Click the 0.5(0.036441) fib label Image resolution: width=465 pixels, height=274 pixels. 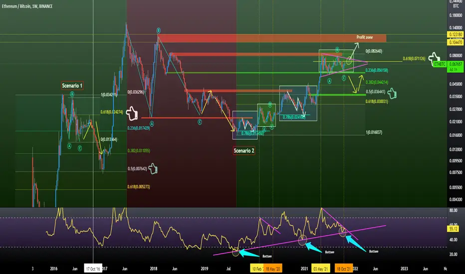click(375, 92)
